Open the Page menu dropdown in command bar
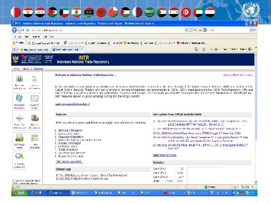 [x=225, y=49]
